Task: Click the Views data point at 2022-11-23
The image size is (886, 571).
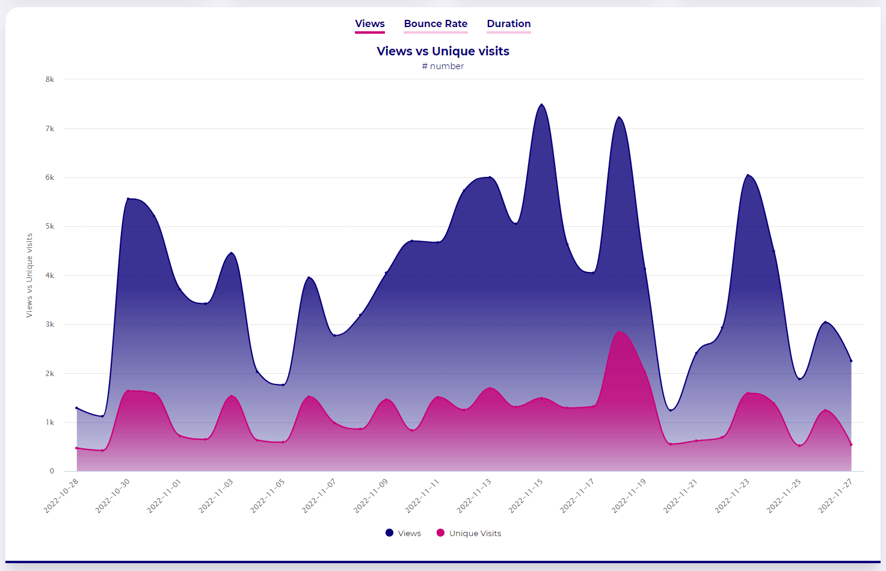Action: coord(748,175)
